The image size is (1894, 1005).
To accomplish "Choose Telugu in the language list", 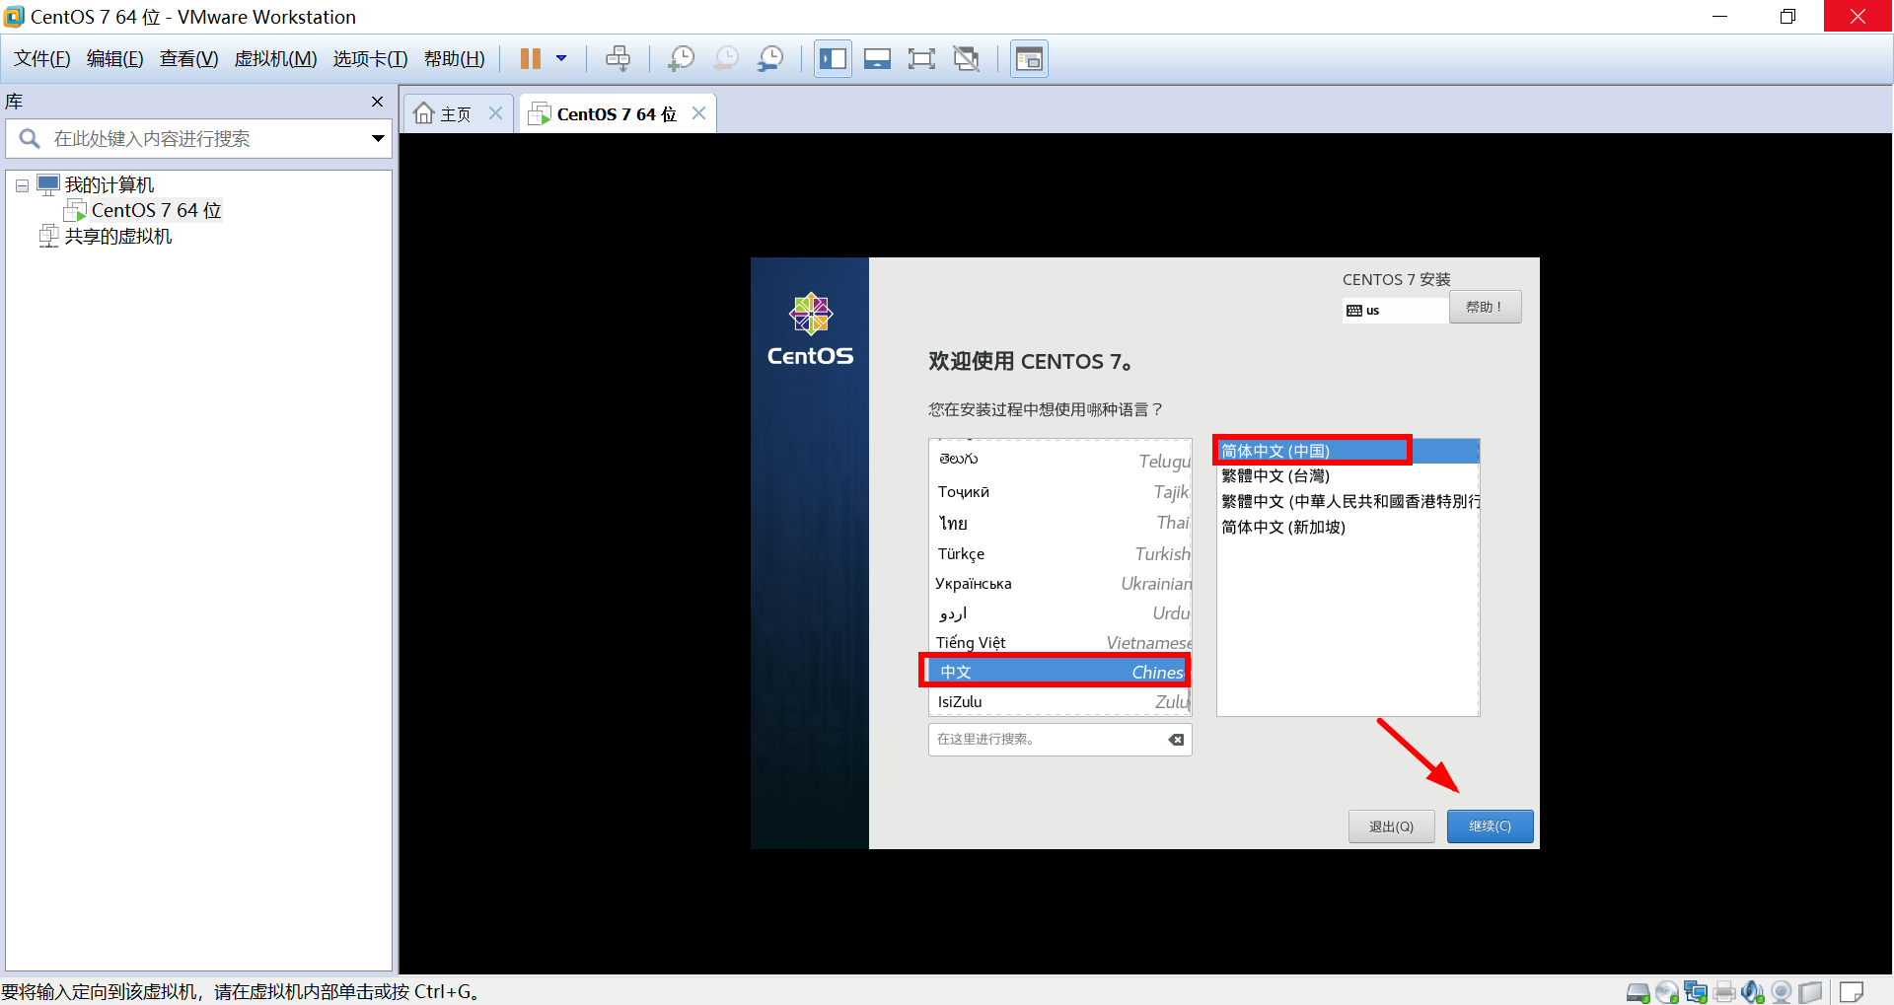I will click(x=1060, y=460).
